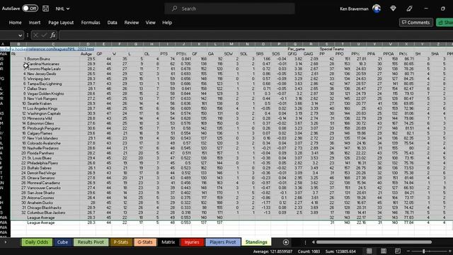Click the Cancel X formula icon
Image resolution: width=453 pixels, height=255 pixels.
click(35, 35)
